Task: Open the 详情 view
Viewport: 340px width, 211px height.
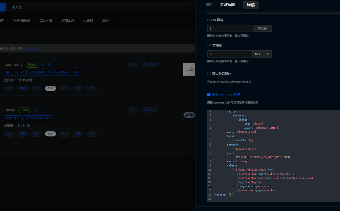Action: (251, 5)
